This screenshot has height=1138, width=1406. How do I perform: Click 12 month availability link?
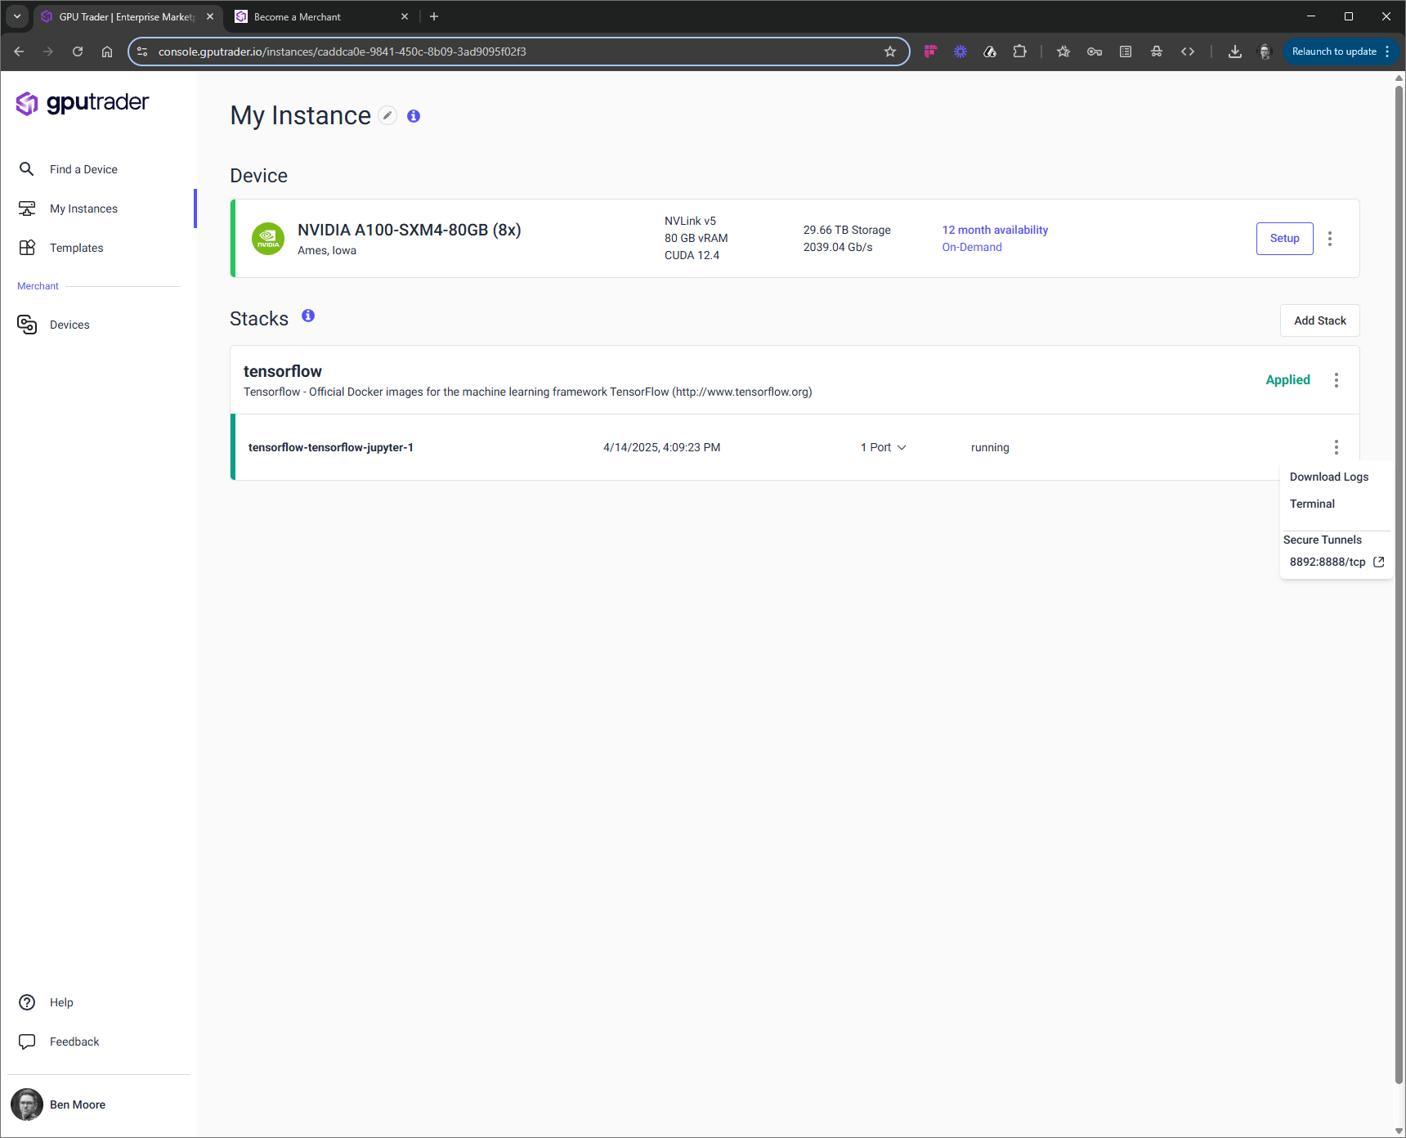[995, 230]
